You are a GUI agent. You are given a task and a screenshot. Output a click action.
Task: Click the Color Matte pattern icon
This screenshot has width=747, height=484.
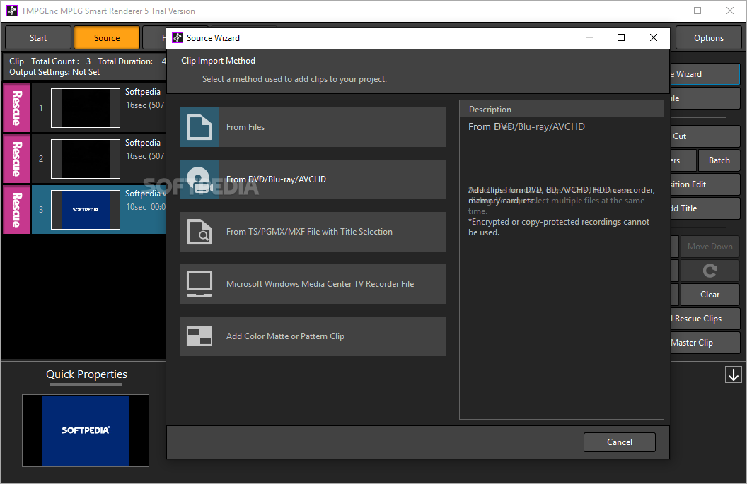pyautogui.click(x=199, y=336)
